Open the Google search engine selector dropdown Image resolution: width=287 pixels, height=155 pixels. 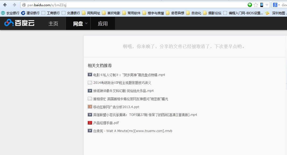click(276, 5)
